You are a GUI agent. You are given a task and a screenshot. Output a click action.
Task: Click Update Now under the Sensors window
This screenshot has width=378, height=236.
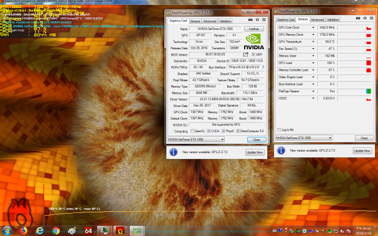point(362,151)
